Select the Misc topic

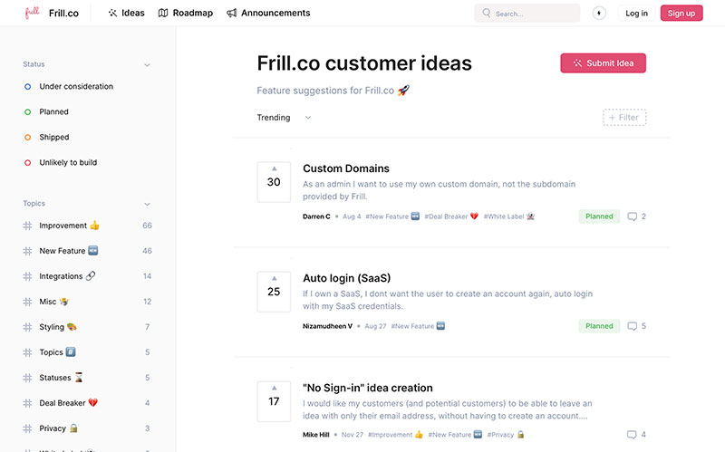click(x=87, y=302)
